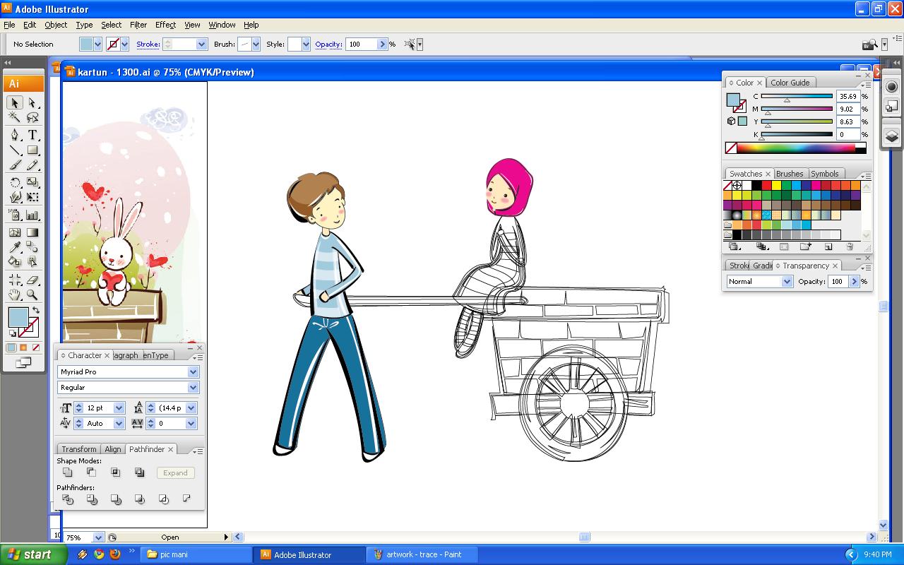Set paint mode to Gradient in toolbox

(23, 347)
